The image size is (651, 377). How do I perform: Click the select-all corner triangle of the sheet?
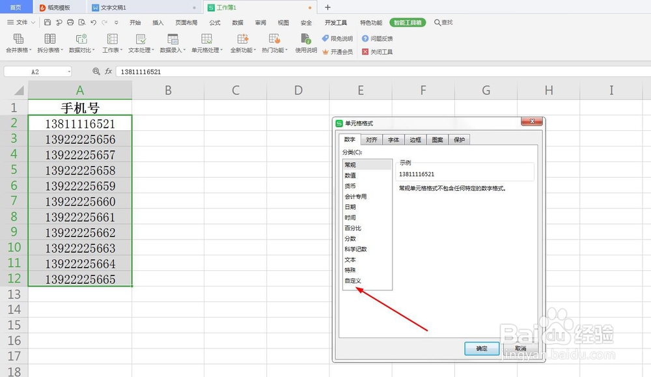[x=19, y=90]
